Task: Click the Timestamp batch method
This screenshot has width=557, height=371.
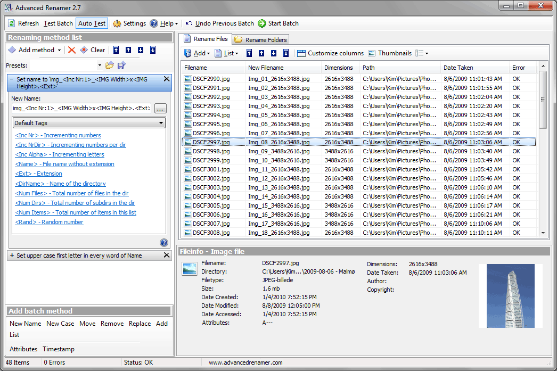Action: point(59,349)
